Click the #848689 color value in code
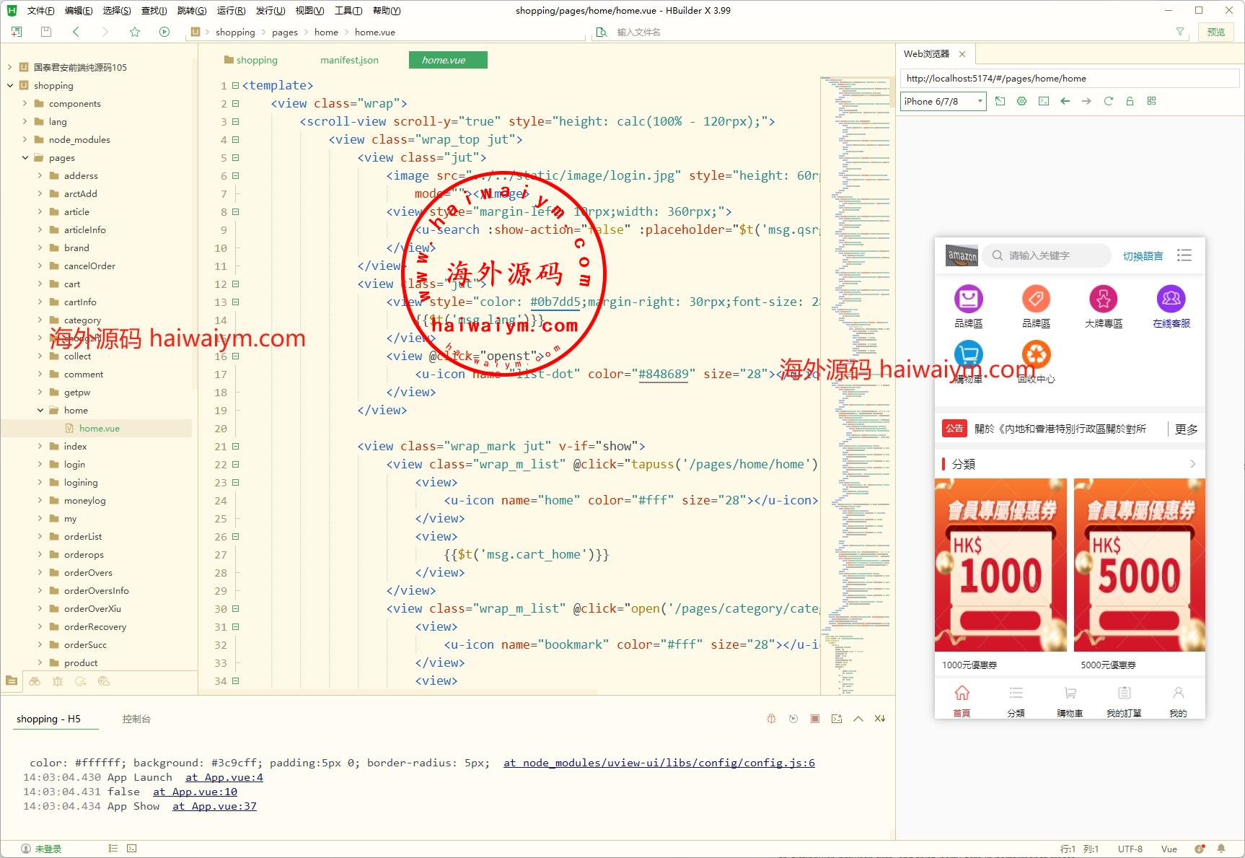The width and height of the screenshot is (1245, 858). click(664, 374)
